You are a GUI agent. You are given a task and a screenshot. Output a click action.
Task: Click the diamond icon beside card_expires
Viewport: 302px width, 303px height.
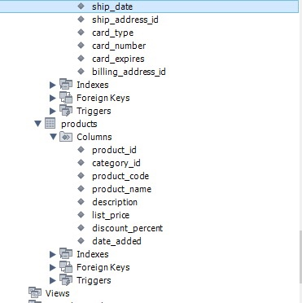(x=81, y=58)
